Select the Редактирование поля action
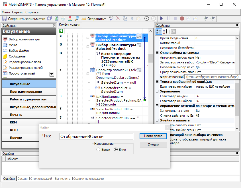This screenshot has width=241, height=188. click(25, 62)
